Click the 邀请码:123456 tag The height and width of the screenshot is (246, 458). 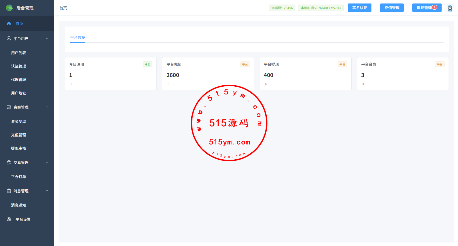(282, 8)
